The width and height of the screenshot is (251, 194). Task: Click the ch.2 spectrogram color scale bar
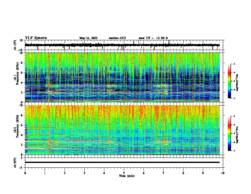(x=229, y=133)
